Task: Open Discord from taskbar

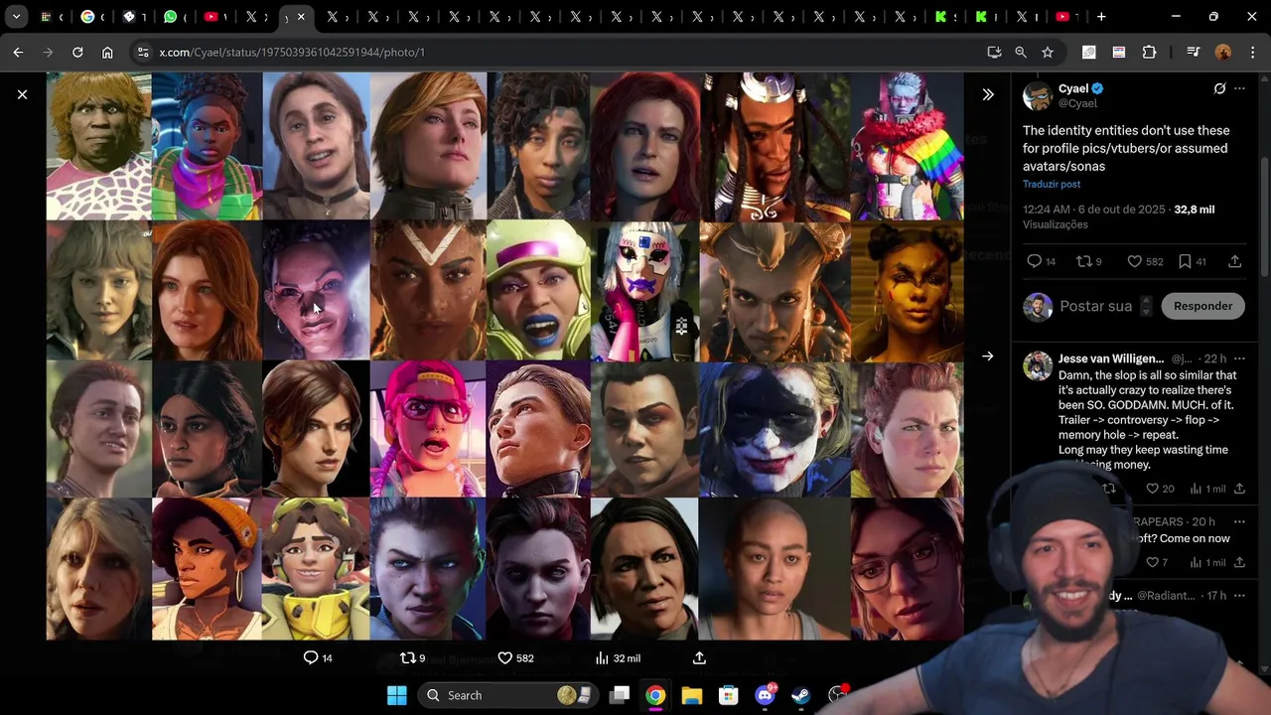Action: (765, 695)
